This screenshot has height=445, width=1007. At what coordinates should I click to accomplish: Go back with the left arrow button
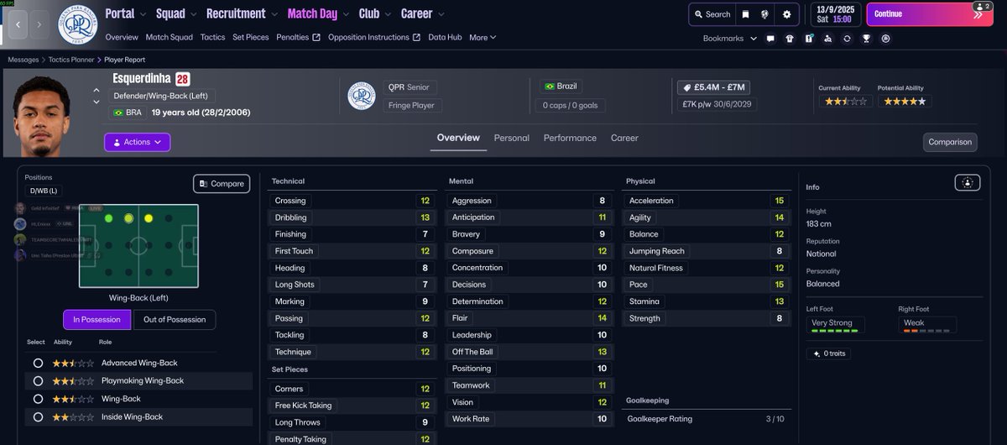[16, 24]
